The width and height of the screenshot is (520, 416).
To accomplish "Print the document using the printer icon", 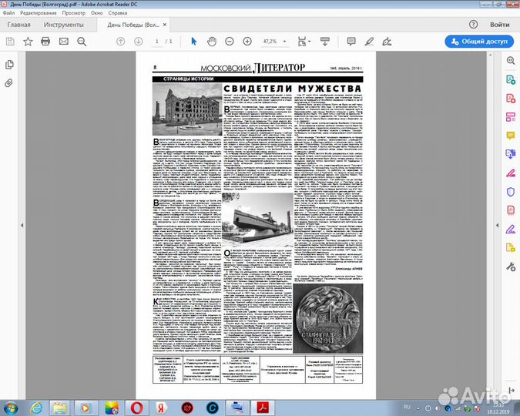I will (x=45, y=41).
